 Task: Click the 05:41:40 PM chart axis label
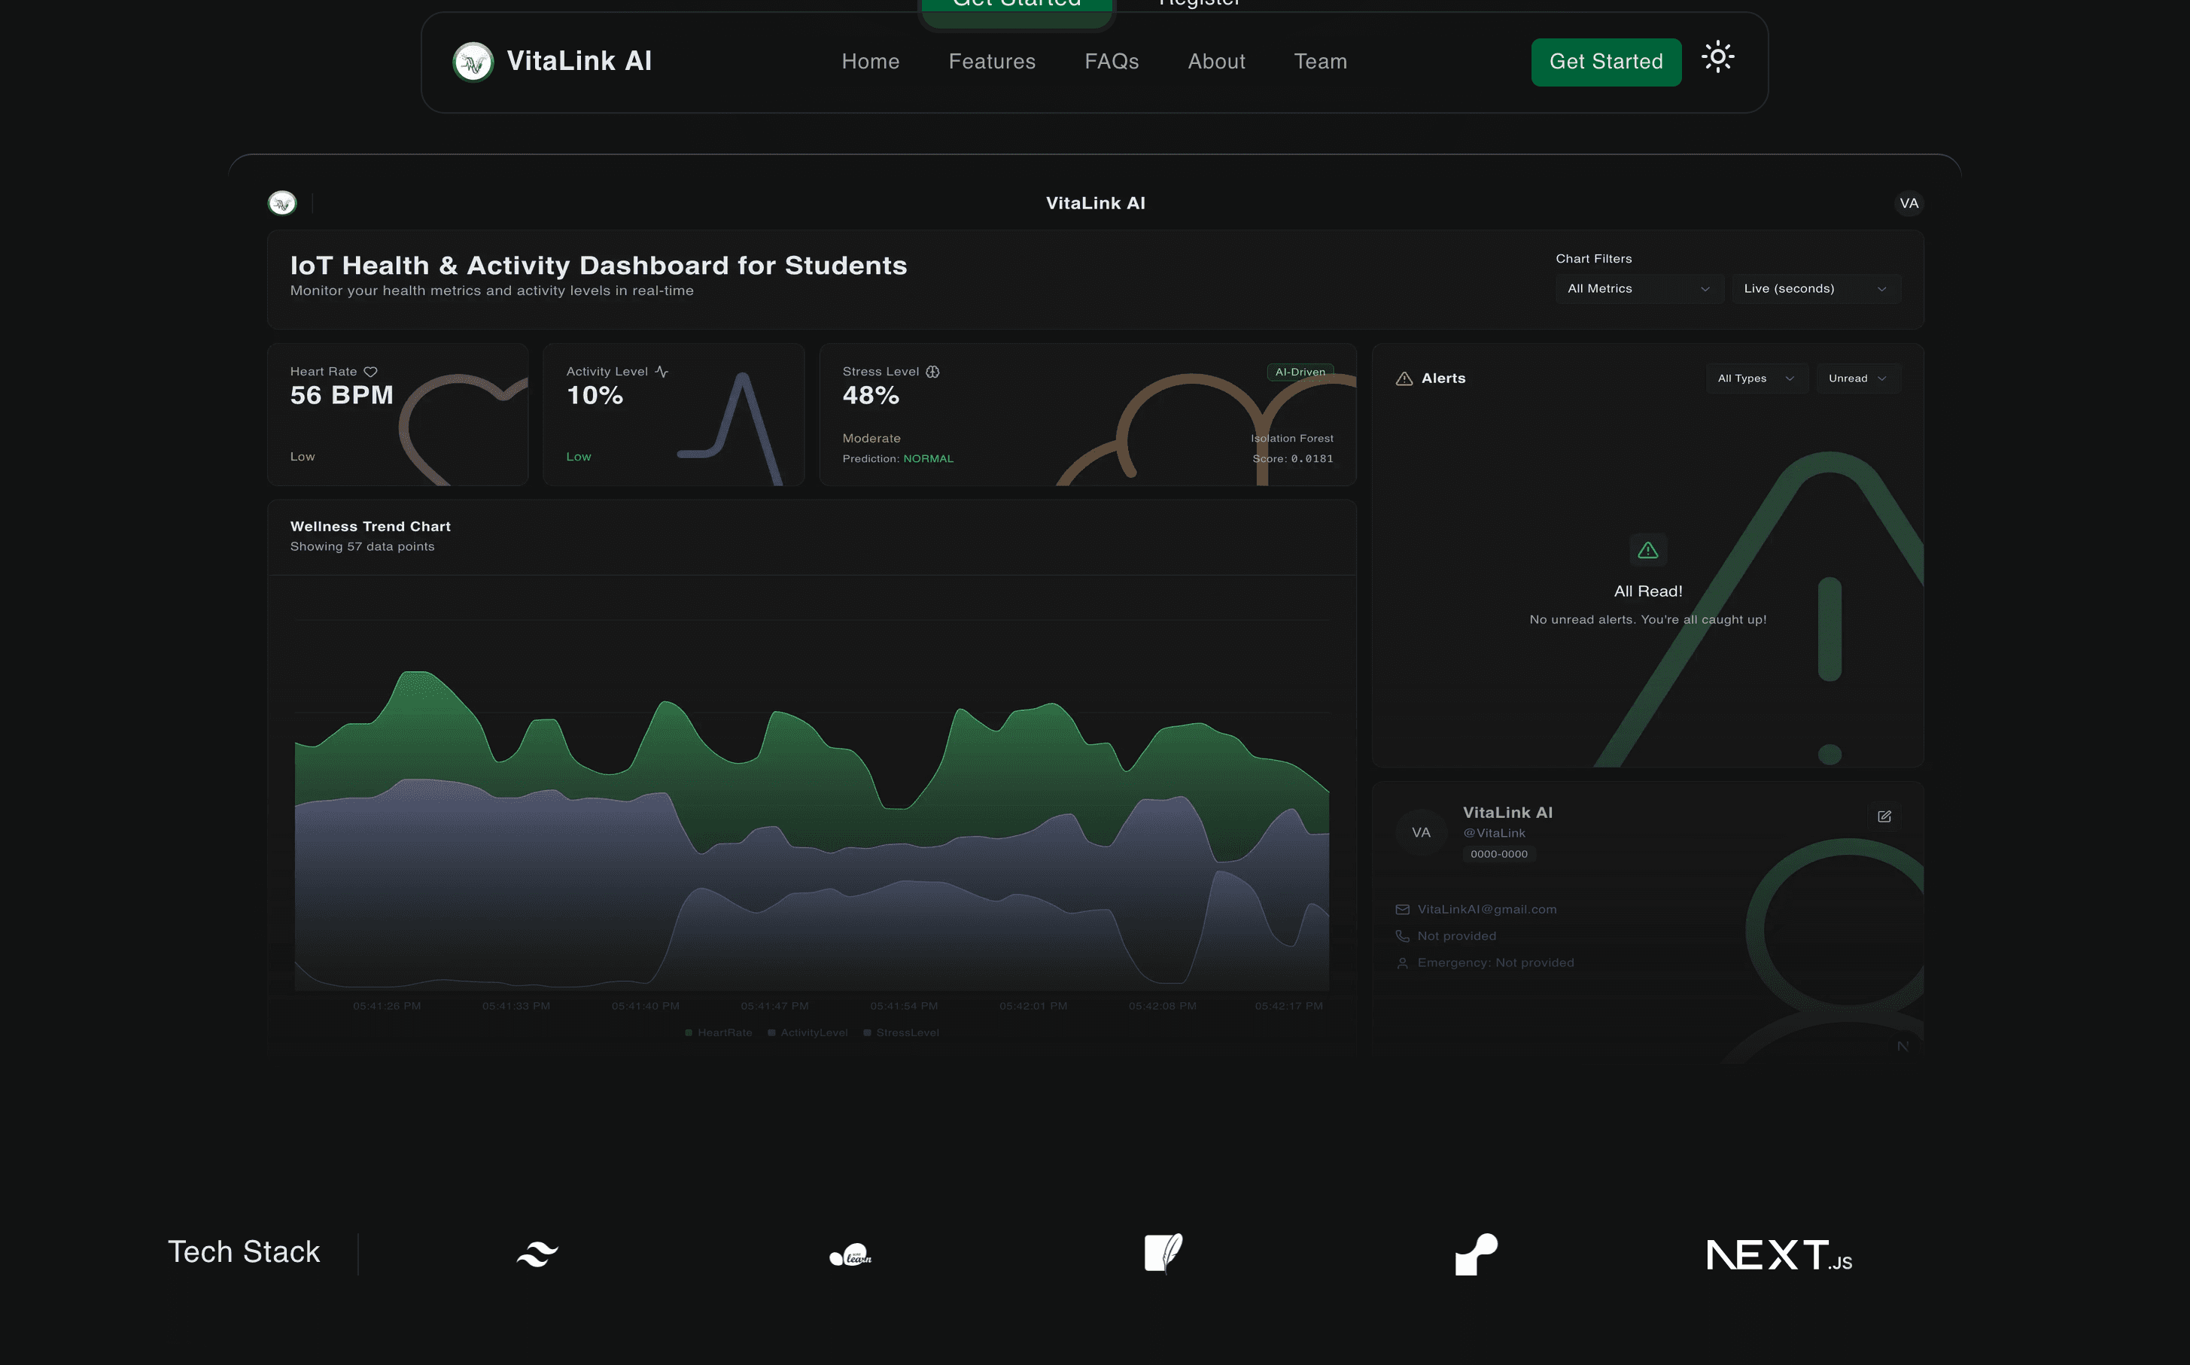pyautogui.click(x=646, y=1006)
